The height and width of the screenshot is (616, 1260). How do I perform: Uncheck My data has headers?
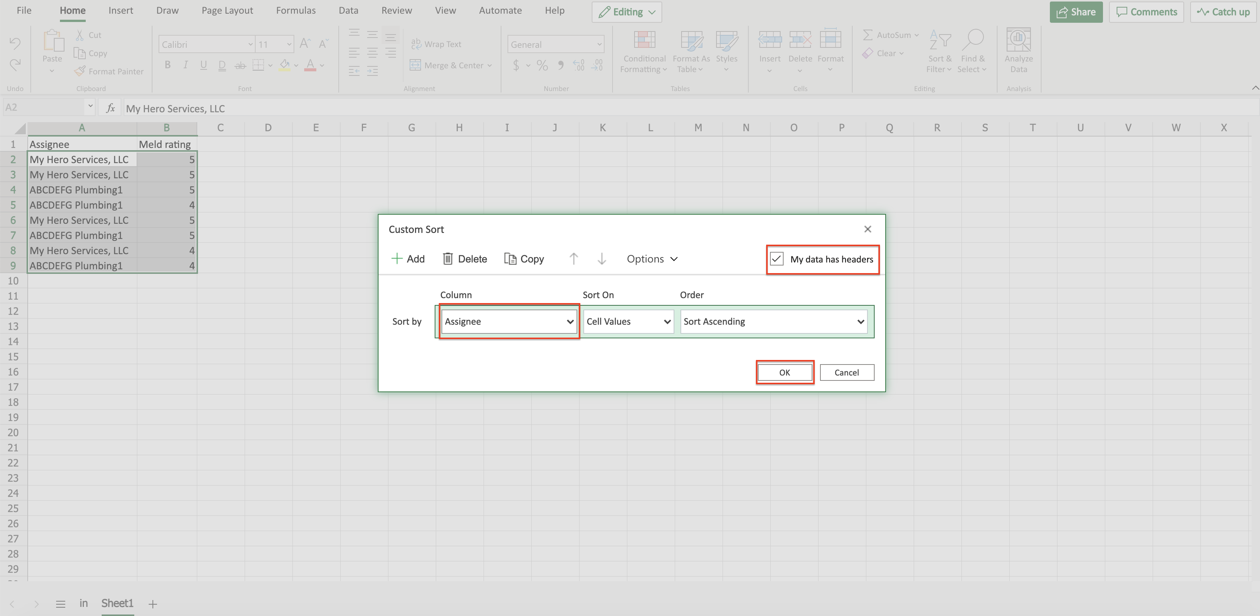(x=776, y=259)
